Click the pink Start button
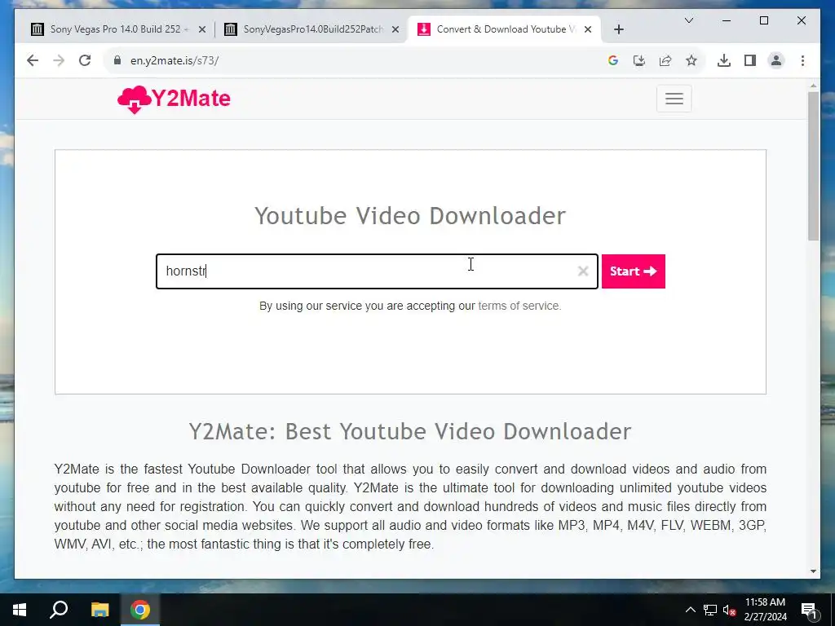The height and width of the screenshot is (626, 835). coord(633,271)
